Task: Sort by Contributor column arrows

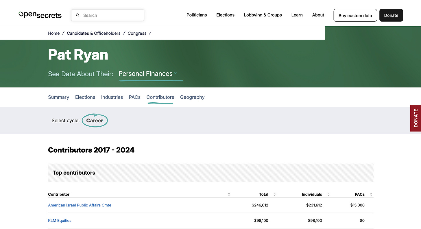Action: tap(229, 194)
